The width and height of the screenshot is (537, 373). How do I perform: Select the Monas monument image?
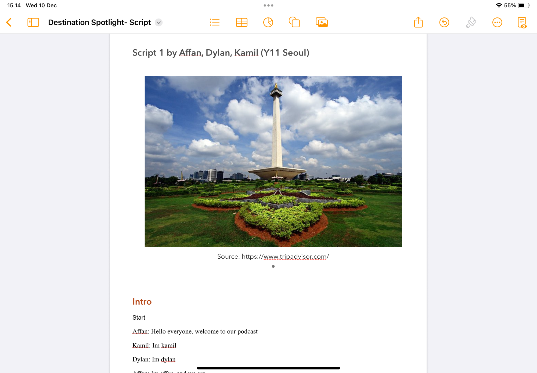click(273, 161)
